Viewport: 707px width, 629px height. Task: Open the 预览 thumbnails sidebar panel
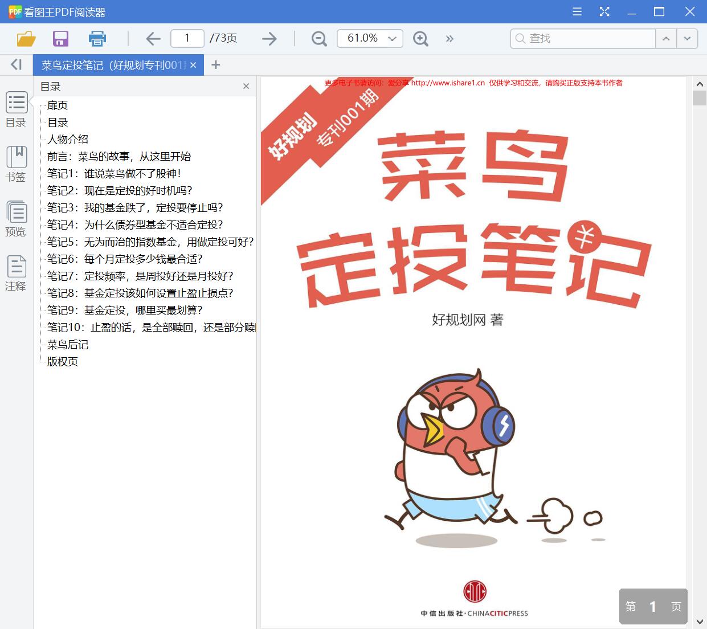click(16, 219)
